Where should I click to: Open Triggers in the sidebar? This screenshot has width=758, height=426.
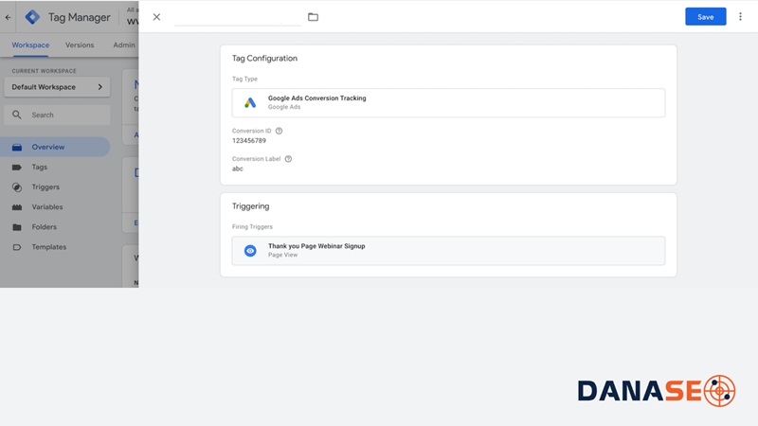pyautogui.click(x=45, y=186)
